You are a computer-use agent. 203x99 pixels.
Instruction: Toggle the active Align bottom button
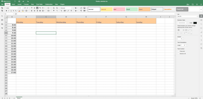click(x=37, y=8)
